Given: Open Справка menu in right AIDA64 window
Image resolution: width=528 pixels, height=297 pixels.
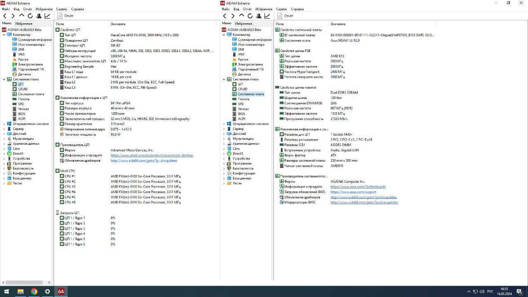Looking at the screenshot, I should pos(297,9).
